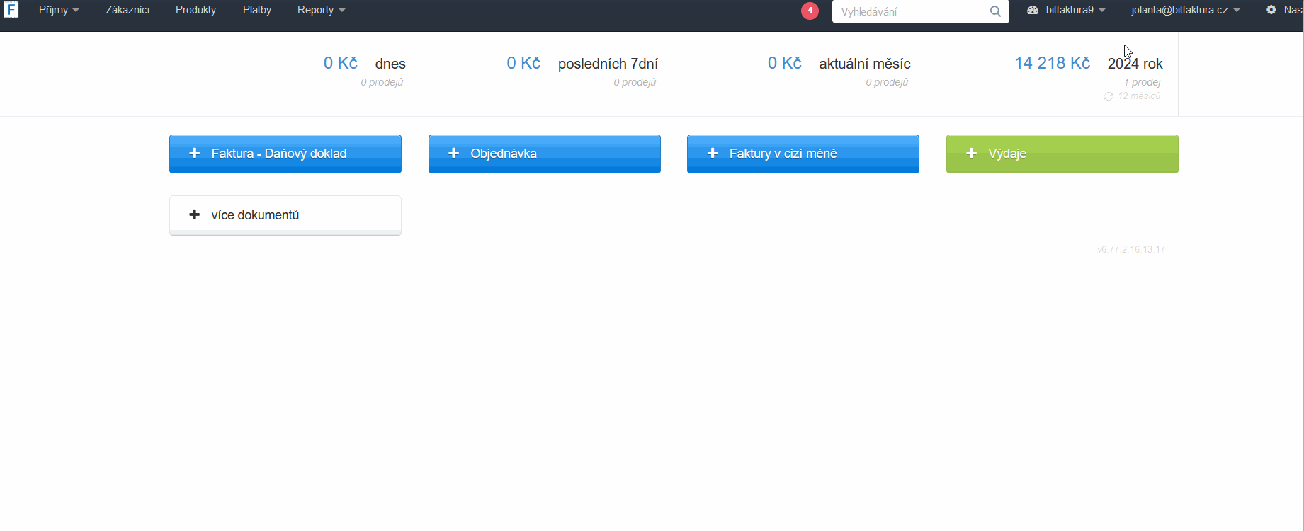Open the jolanta@bitfaktura.cz user menu
Screen dimensions: 1304x531
tap(1186, 10)
